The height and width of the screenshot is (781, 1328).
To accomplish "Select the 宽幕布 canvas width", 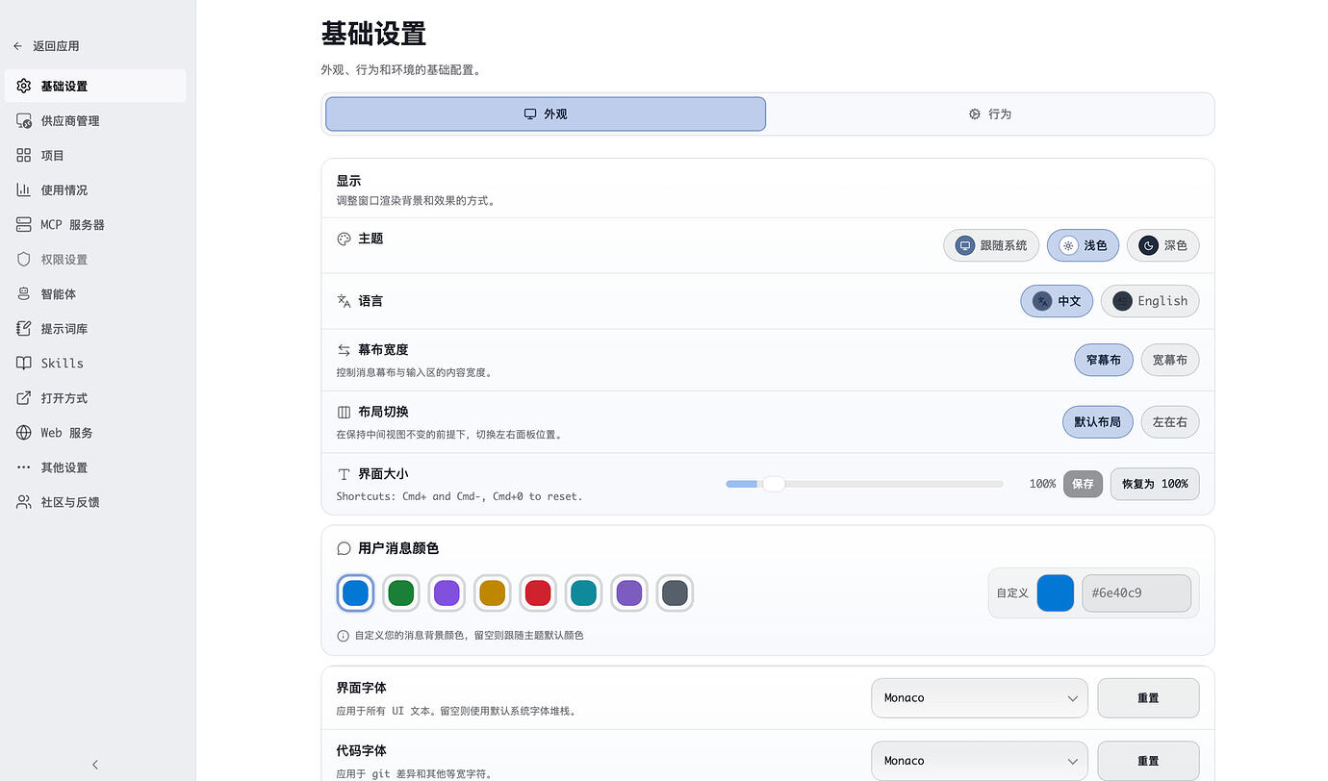I will (x=1170, y=360).
